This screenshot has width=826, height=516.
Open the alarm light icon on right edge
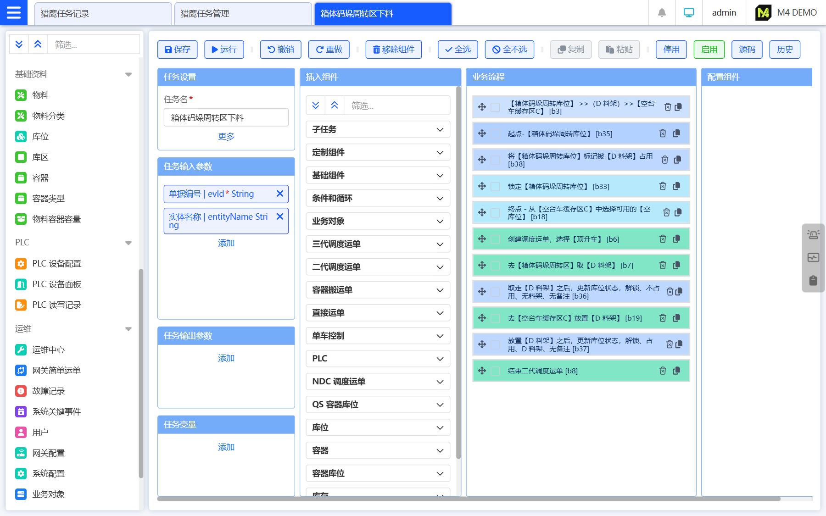click(x=813, y=235)
